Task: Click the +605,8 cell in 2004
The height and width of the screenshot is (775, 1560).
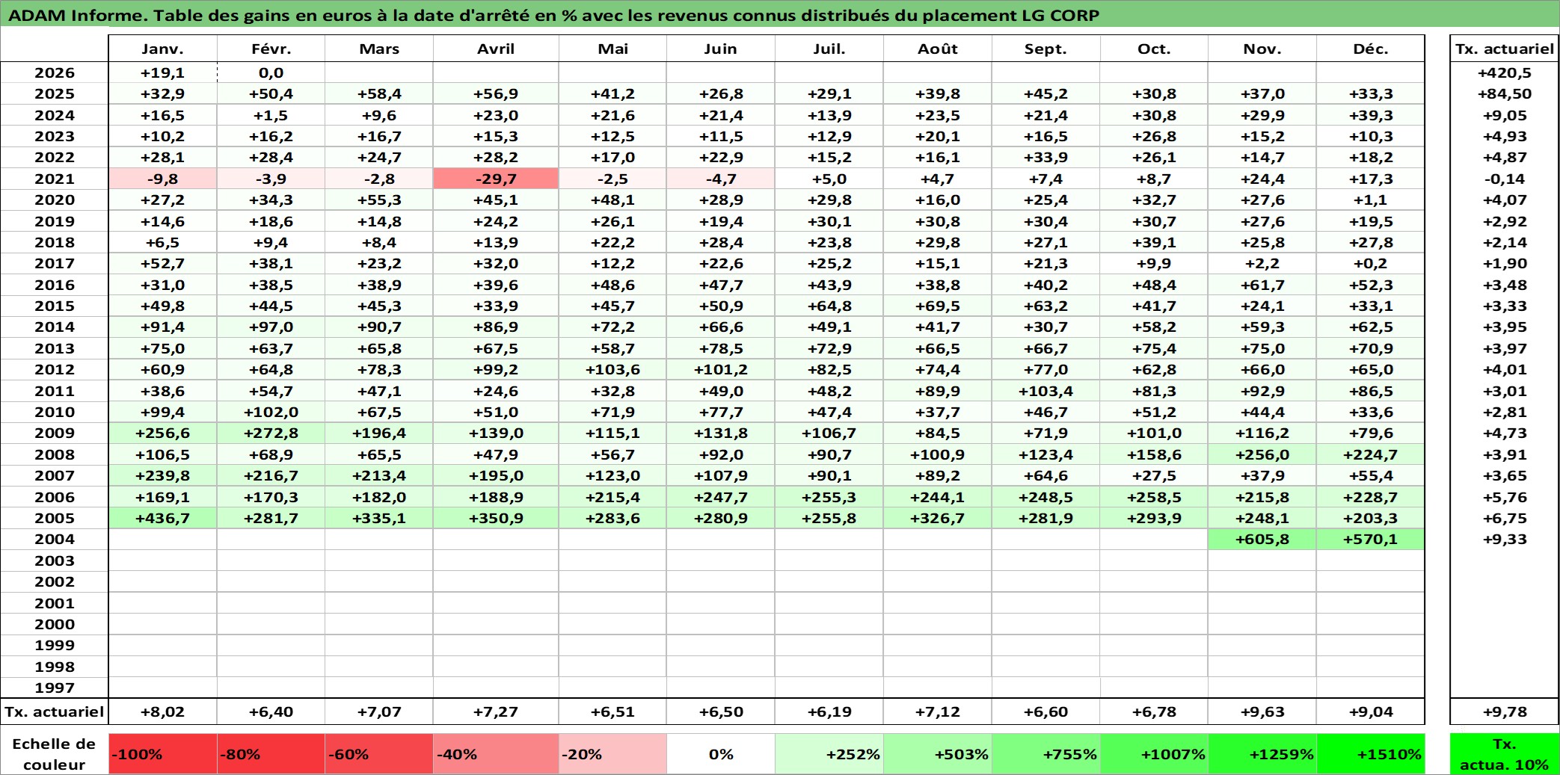Action: 1262,539
